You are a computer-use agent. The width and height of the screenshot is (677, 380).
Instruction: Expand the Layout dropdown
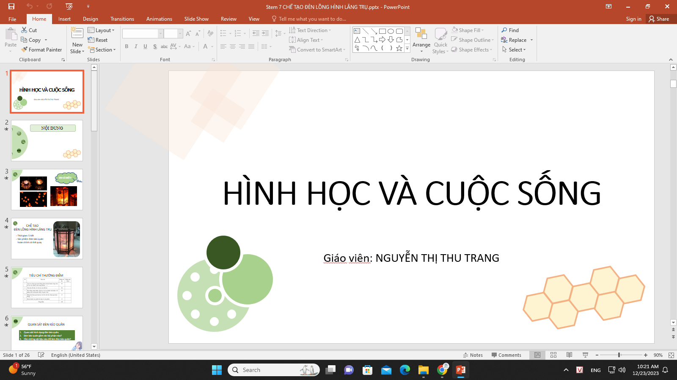point(101,30)
